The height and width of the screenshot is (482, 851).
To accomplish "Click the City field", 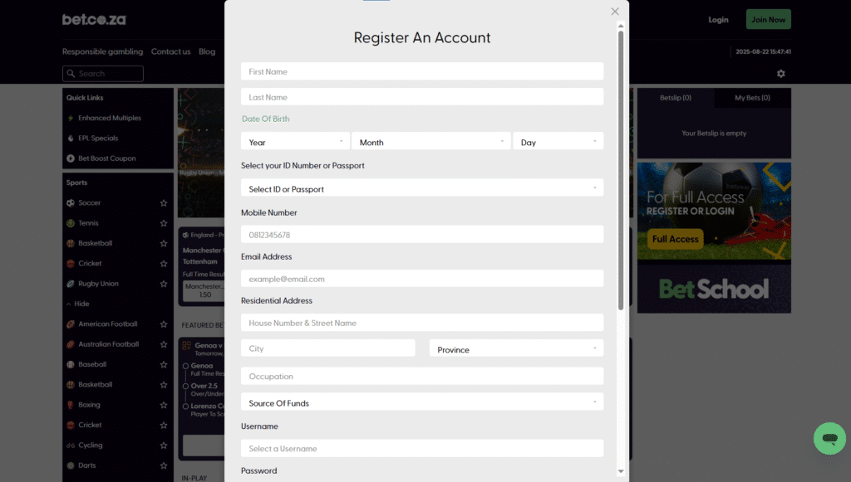I will (327, 348).
